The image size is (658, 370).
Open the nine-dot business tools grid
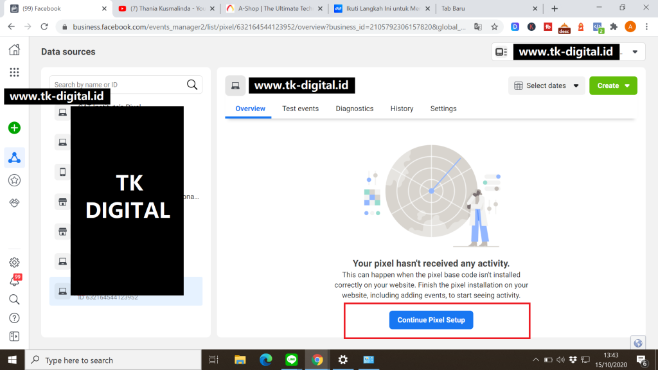(14, 73)
